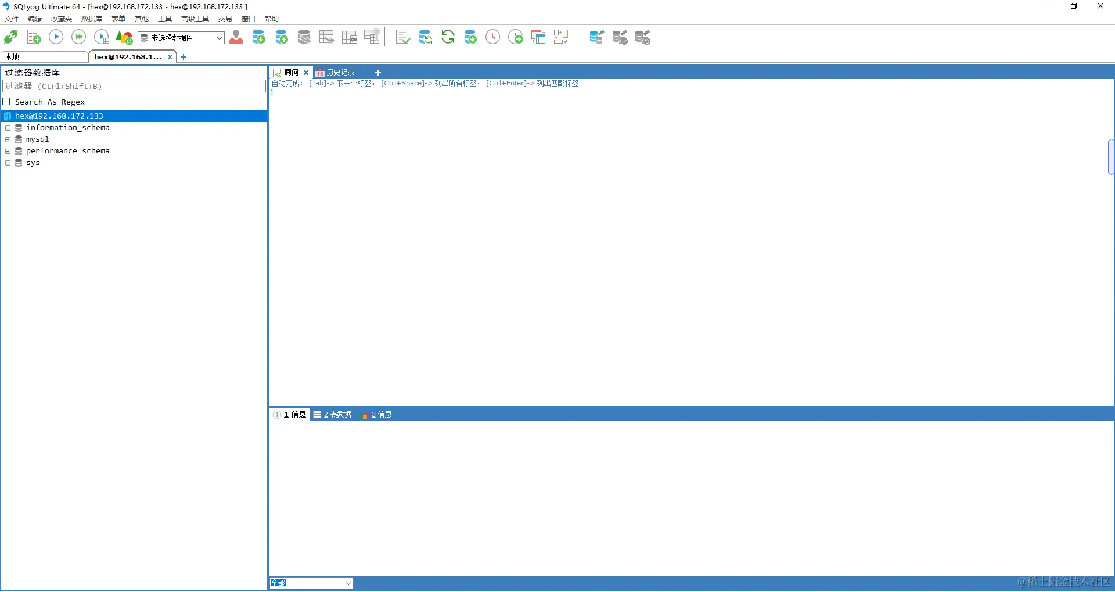Screen dimensions: 1115x592
Task: Open the 帮助 menu
Action: (272, 19)
